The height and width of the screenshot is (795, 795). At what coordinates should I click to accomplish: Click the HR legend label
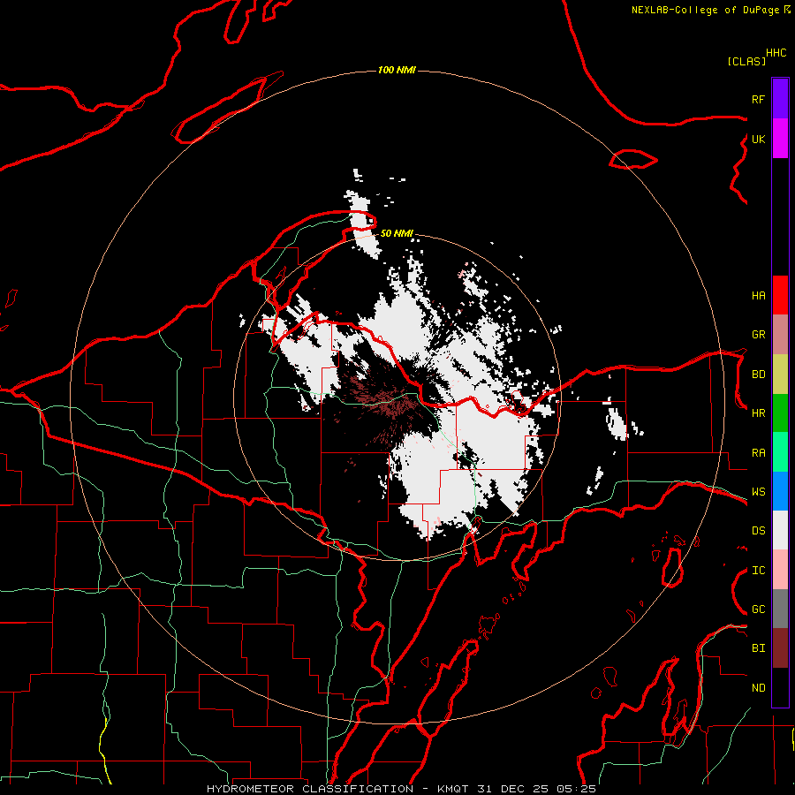759,413
